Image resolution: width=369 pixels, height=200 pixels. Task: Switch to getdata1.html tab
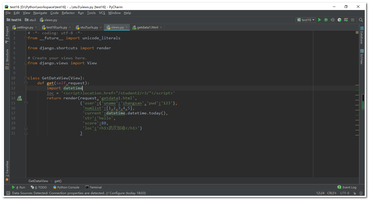pyautogui.click(x=147, y=27)
